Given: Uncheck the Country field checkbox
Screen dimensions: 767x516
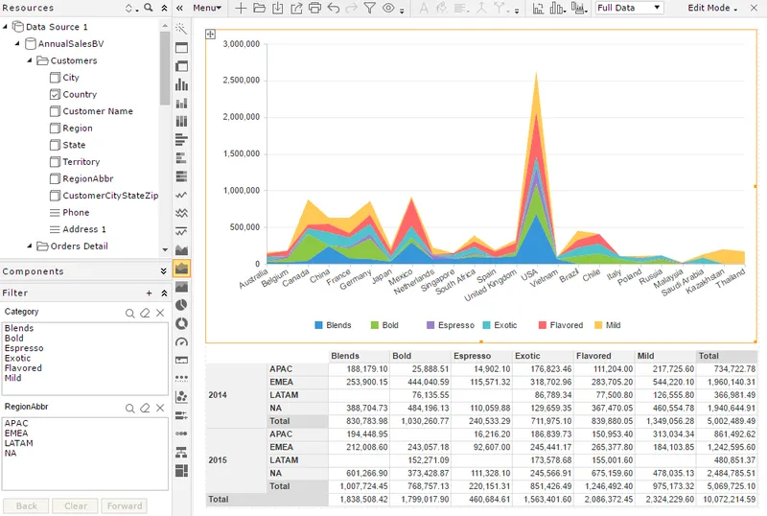Looking at the screenshot, I should (55, 95).
